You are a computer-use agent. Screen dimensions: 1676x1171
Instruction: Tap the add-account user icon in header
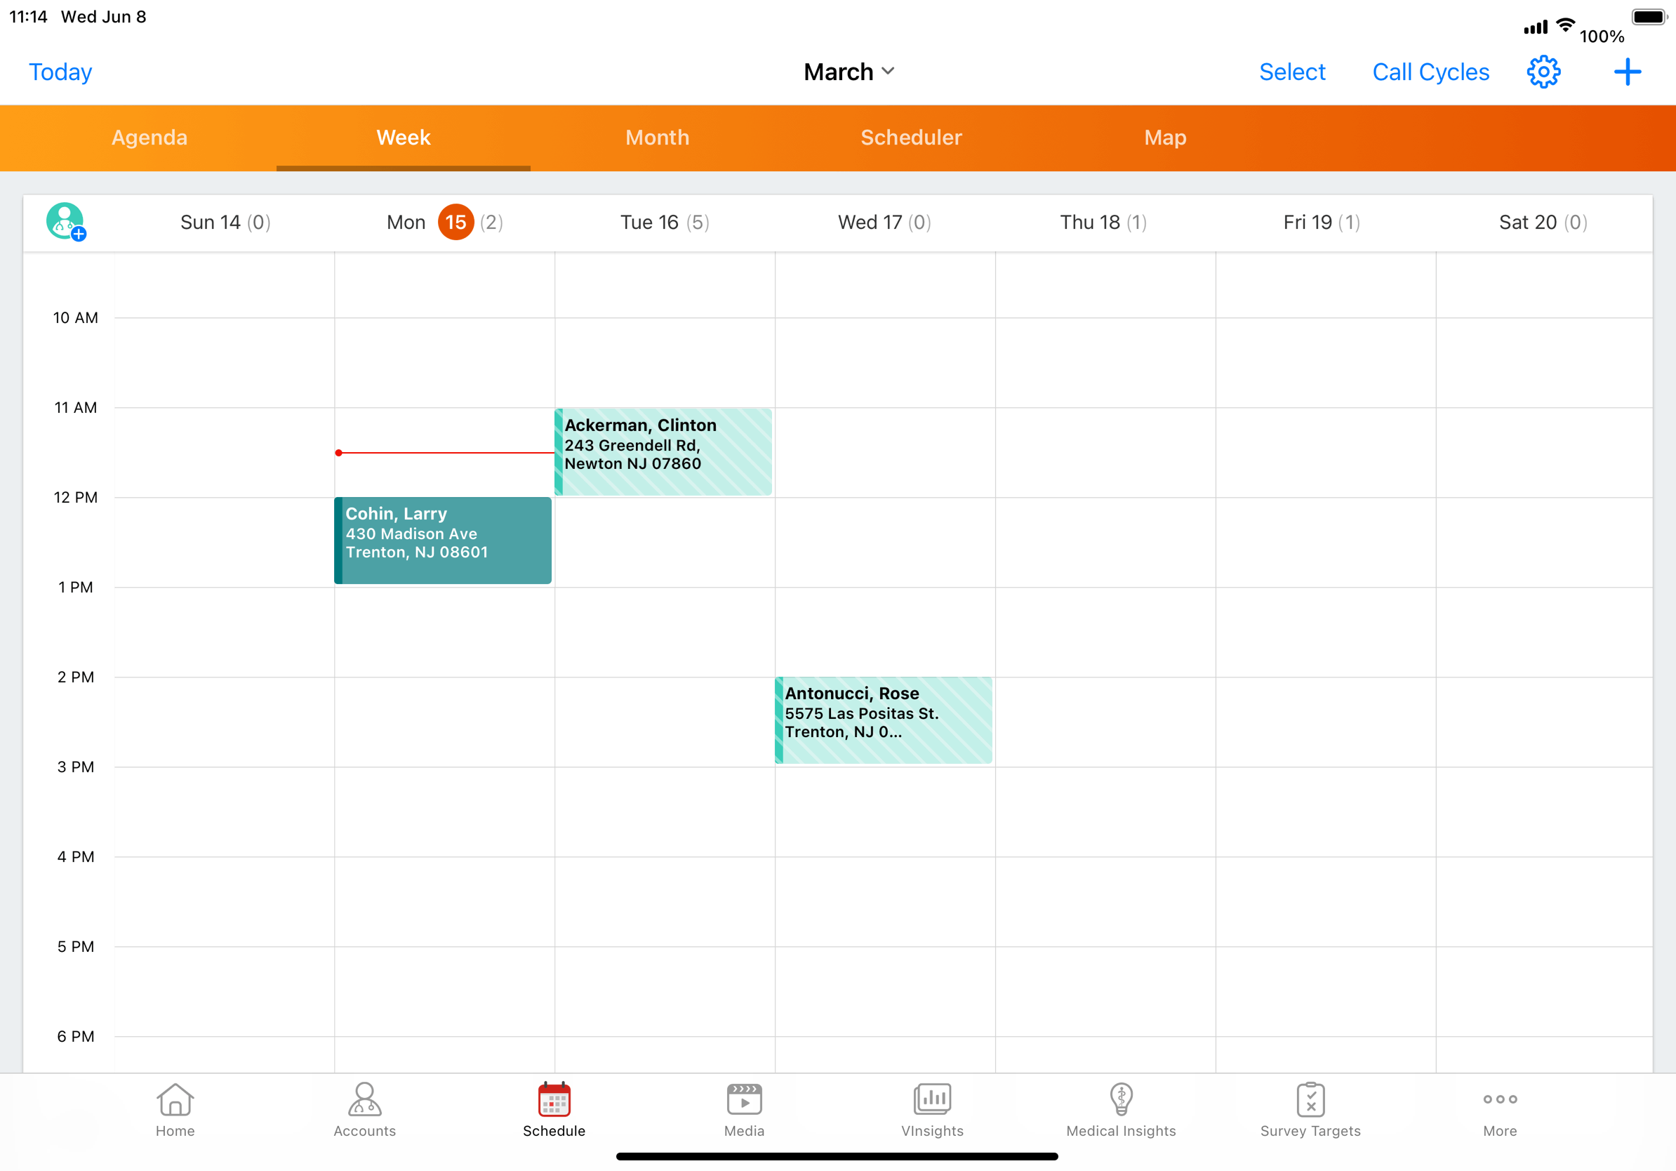pyautogui.click(x=66, y=221)
